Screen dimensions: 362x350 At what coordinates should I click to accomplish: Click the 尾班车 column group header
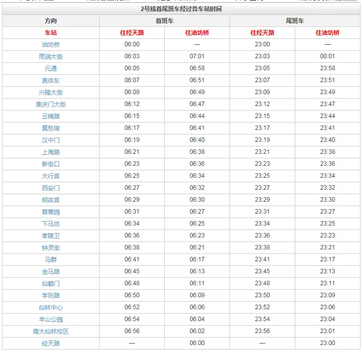pyautogui.click(x=295, y=21)
